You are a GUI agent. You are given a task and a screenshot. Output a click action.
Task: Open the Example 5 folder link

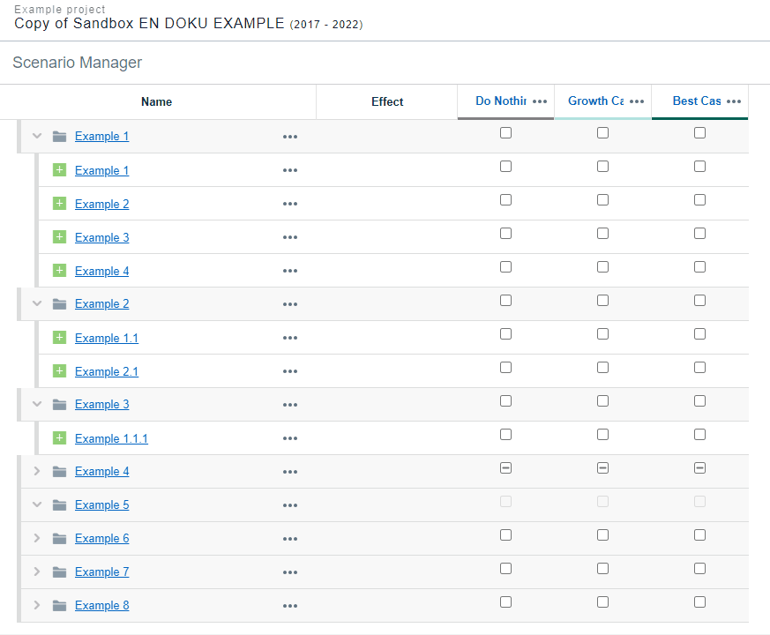click(101, 505)
